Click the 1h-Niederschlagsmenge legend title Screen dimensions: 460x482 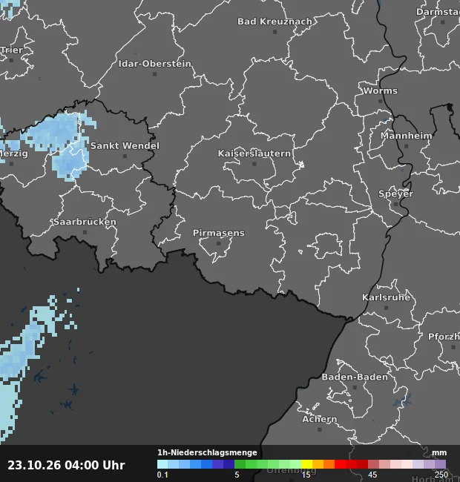[x=207, y=452]
